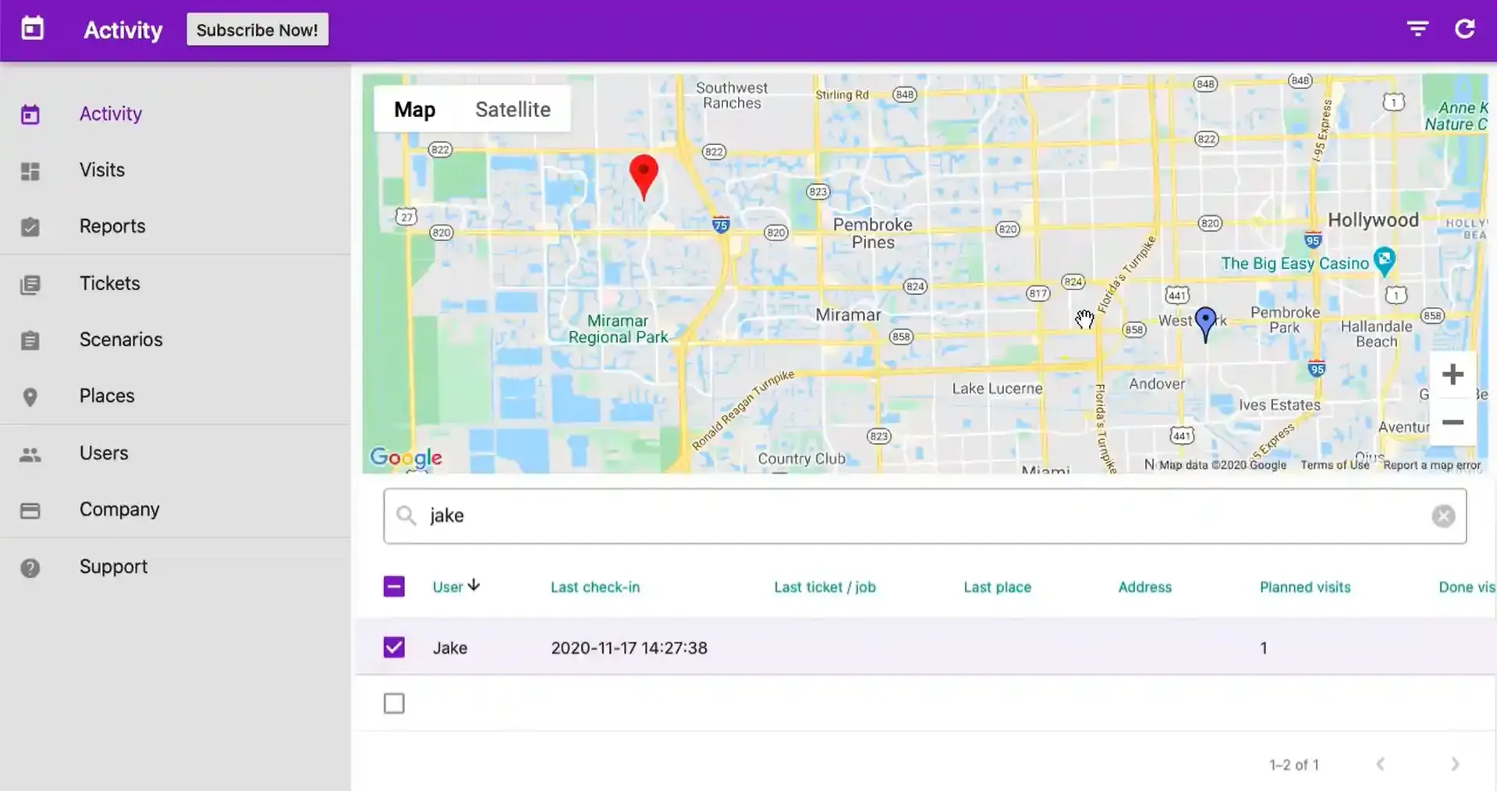Check the empty row checkbox

click(394, 703)
